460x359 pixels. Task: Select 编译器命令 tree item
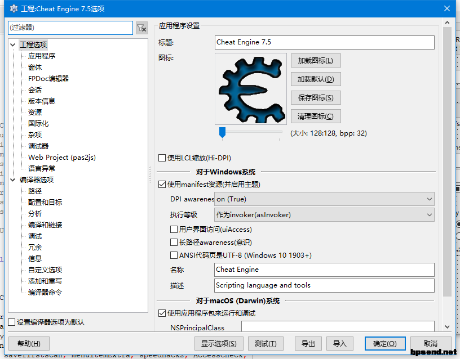[x=45, y=292]
